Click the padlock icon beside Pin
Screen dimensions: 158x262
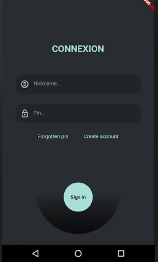pos(25,114)
